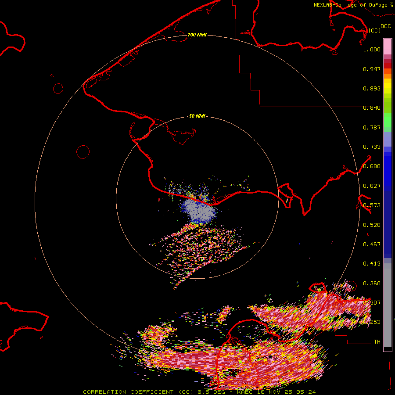Select the 0.893 scale value
Screen dimensions: 395x395
coord(372,88)
